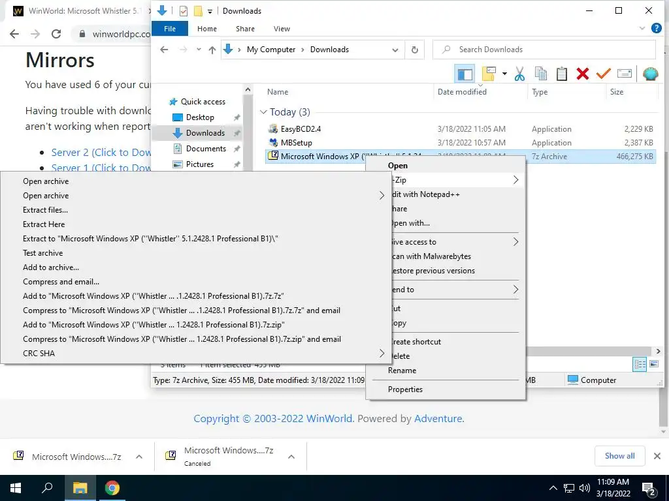Switch to large icons view toggle
Image resolution: width=669 pixels, height=501 pixels.
point(653,364)
